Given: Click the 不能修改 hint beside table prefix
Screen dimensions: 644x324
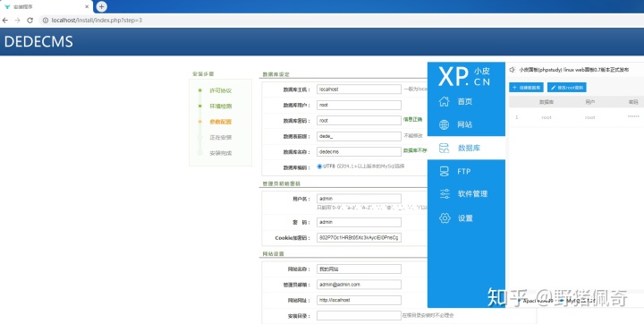Looking at the screenshot, I should 413,135.
